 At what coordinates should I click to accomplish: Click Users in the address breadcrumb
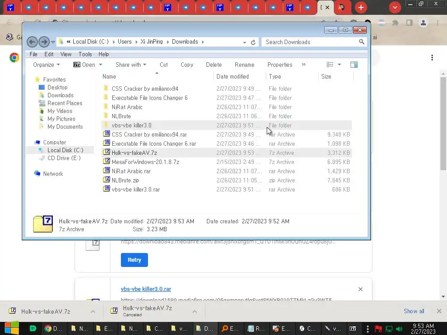(124, 41)
